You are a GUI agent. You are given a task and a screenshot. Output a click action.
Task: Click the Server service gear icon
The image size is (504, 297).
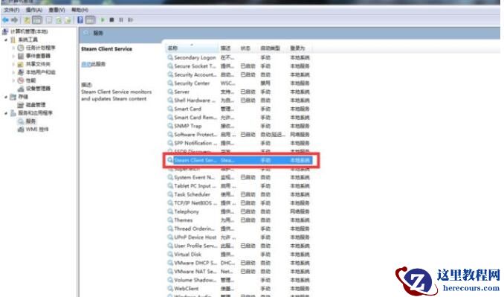(x=170, y=92)
